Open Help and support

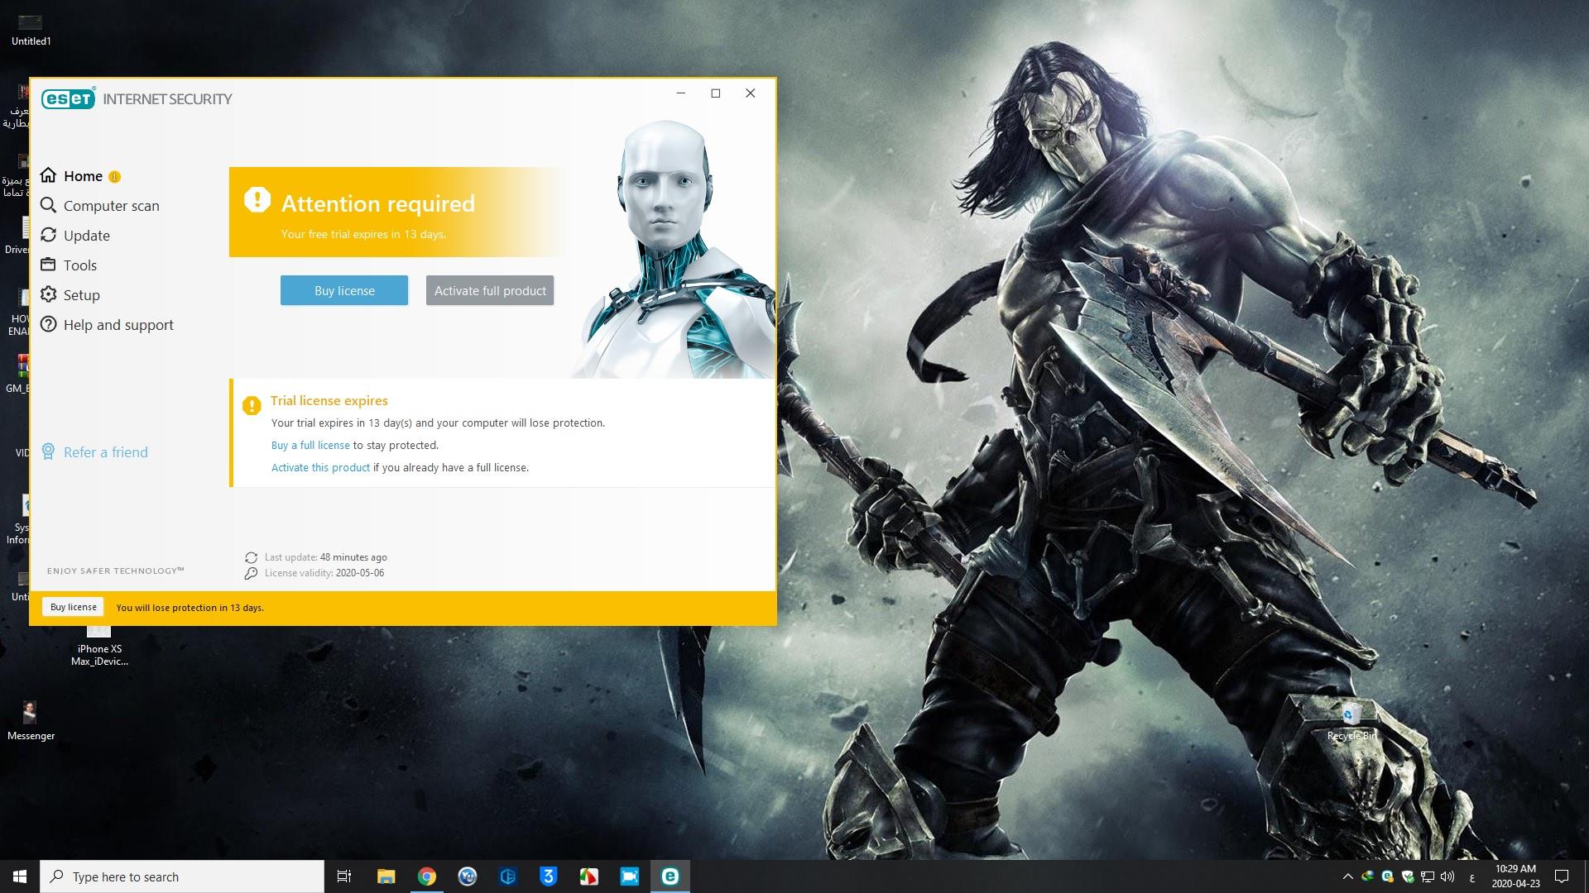107,325
